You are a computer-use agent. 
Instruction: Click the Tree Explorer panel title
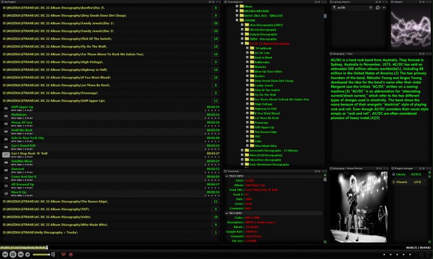pyautogui.click(x=235, y=2)
